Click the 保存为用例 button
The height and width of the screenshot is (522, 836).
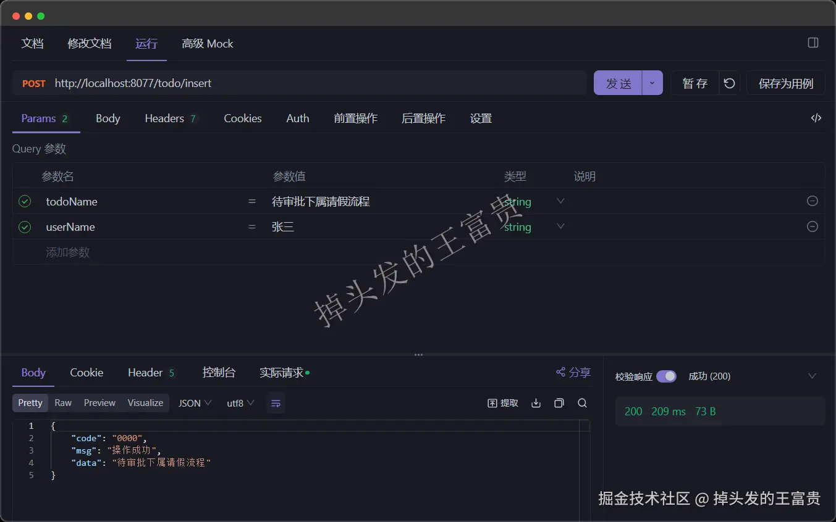[x=786, y=83]
